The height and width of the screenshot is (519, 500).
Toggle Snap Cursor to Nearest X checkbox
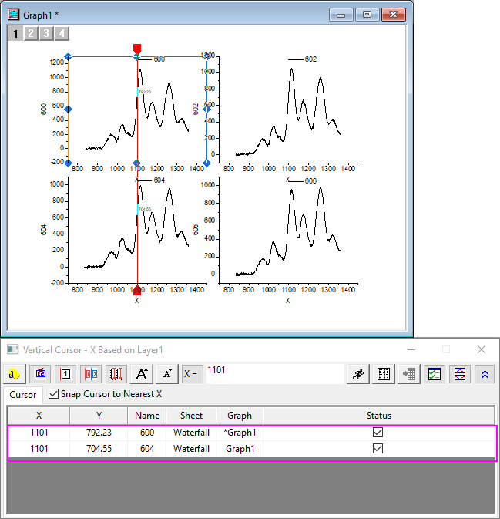[53, 394]
